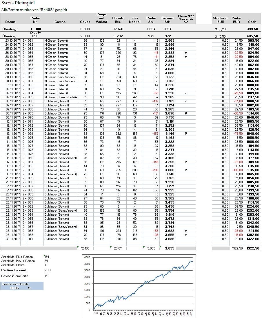Click the Datum column header
Image resolution: width=262 pixels, height=318 pixels.
pos(10,22)
